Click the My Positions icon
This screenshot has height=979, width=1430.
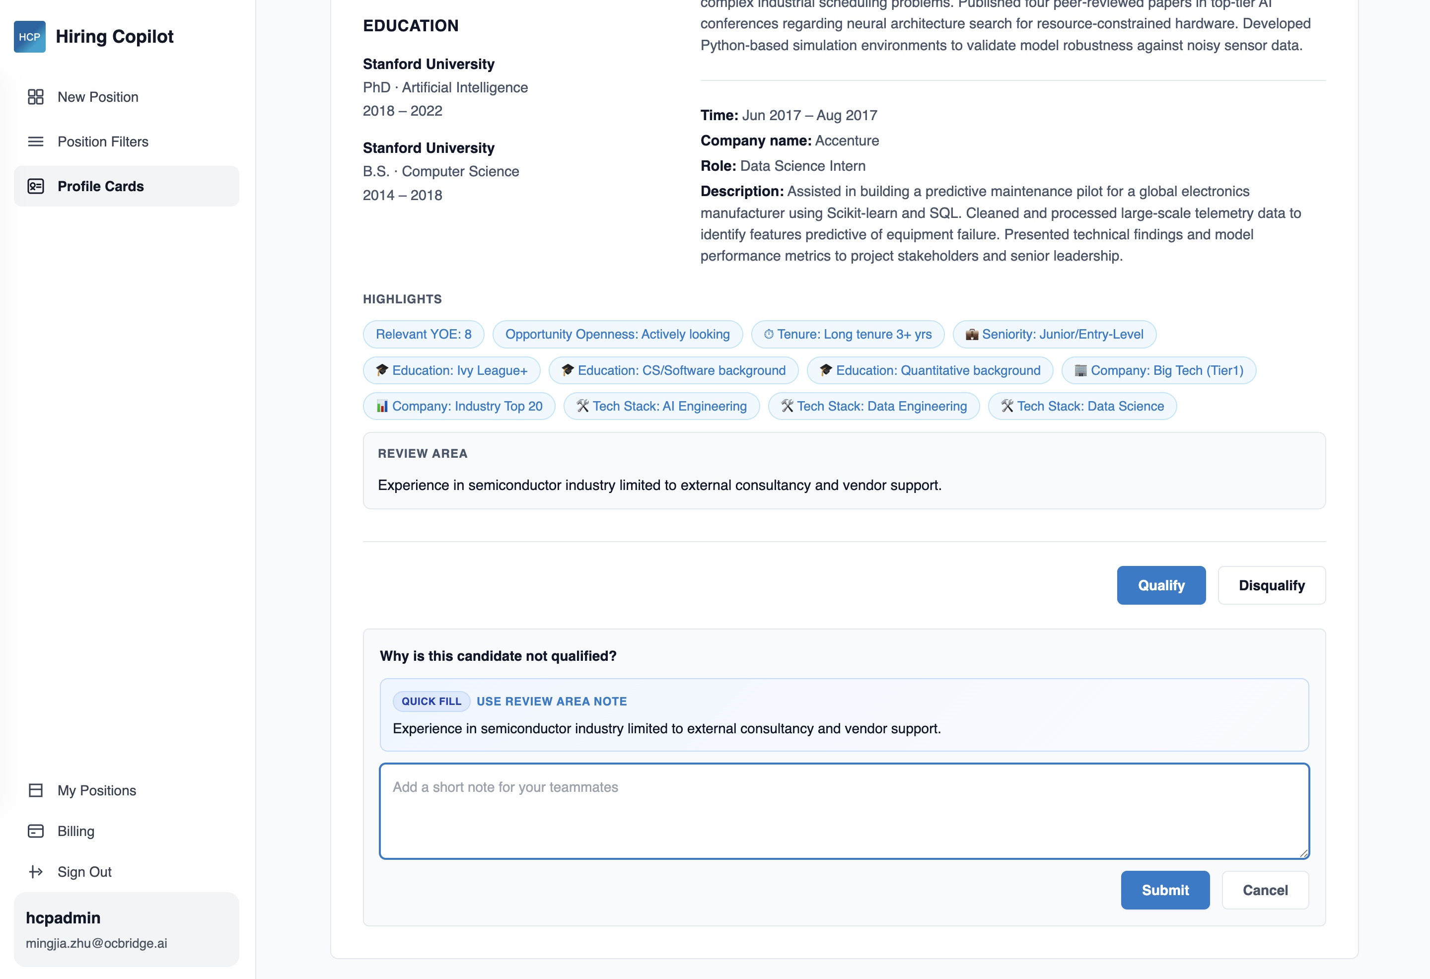pyautogui.click(x=36, y=791)
